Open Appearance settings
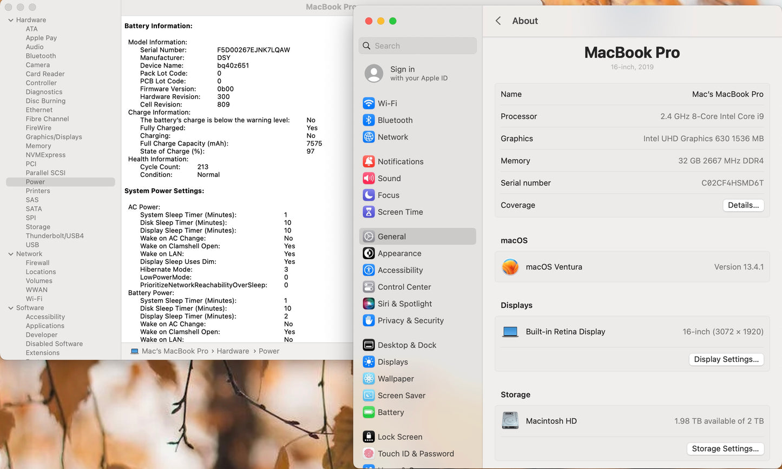Image resolution: width=782 pixels, height=469 pixels. pos(399,253)
